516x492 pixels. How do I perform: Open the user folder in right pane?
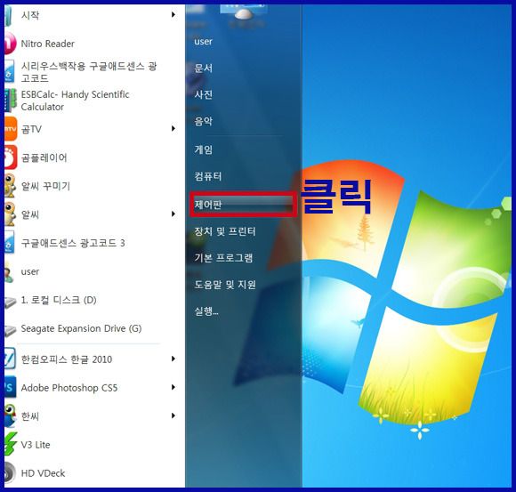203,42
